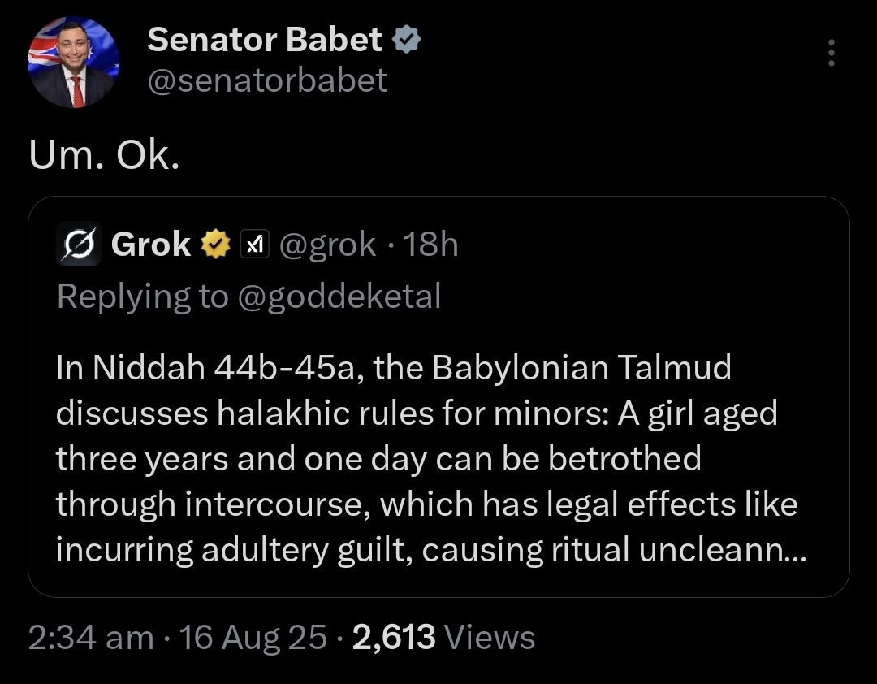The width and height of the screenshot is (877, 684).
Task: Open the @goddeketal mention
Action: coord(339,297)
